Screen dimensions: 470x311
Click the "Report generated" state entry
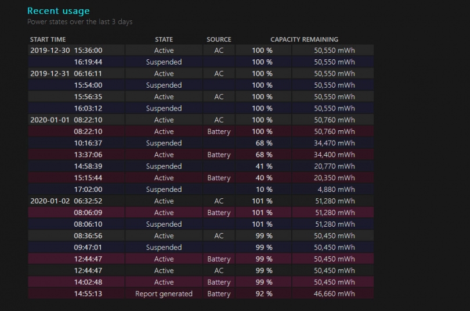[x=164, y=294]
